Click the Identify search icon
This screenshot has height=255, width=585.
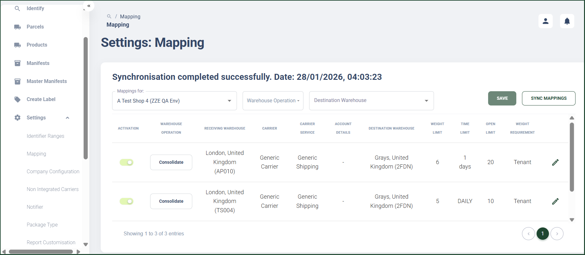pos(17,9)
